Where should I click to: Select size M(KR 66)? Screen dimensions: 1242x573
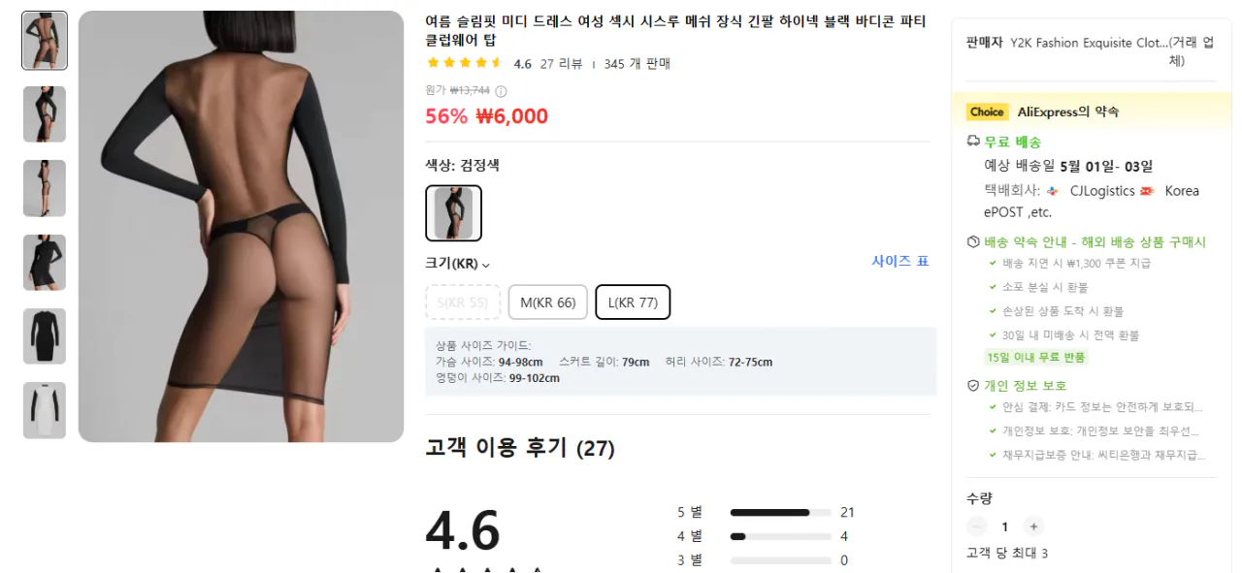(547, 302)
